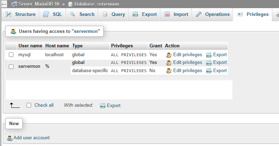Switch to the Structure tab
This screenshot has width=279, height=146.
coord(20,14)
